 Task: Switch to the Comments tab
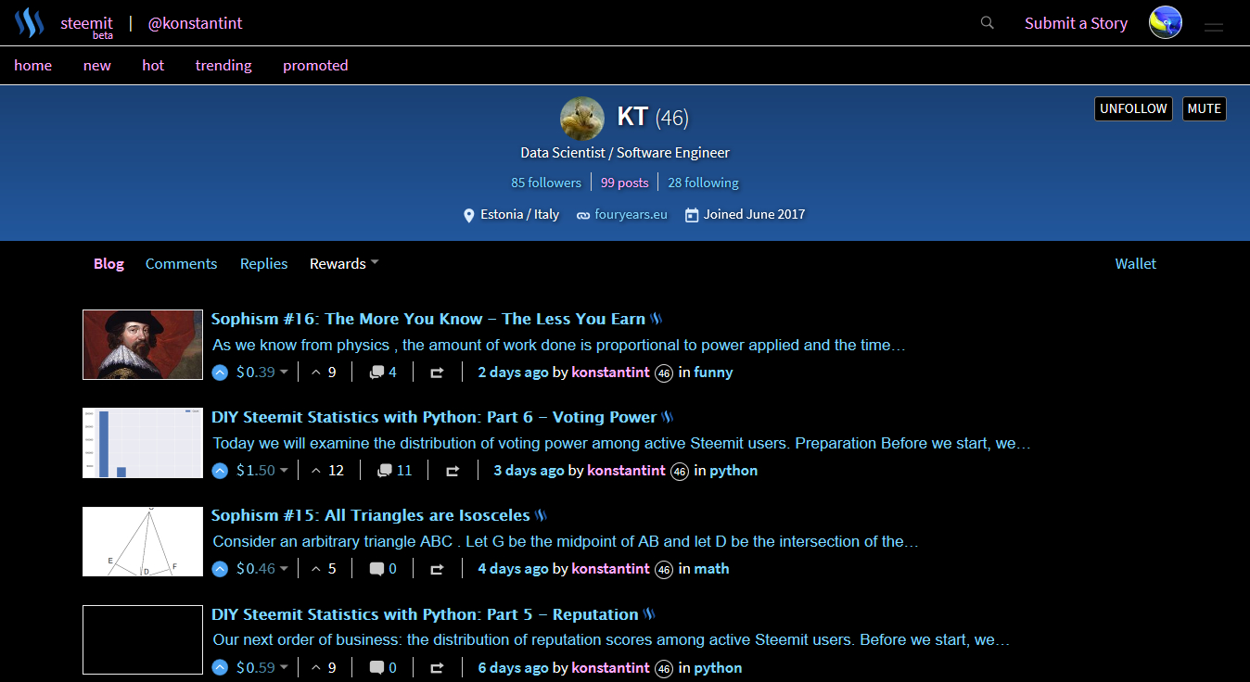(181, 264)
